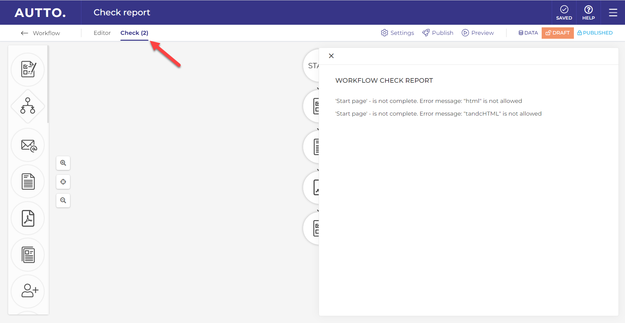Zoom in on the canvas

coord(63,163)
